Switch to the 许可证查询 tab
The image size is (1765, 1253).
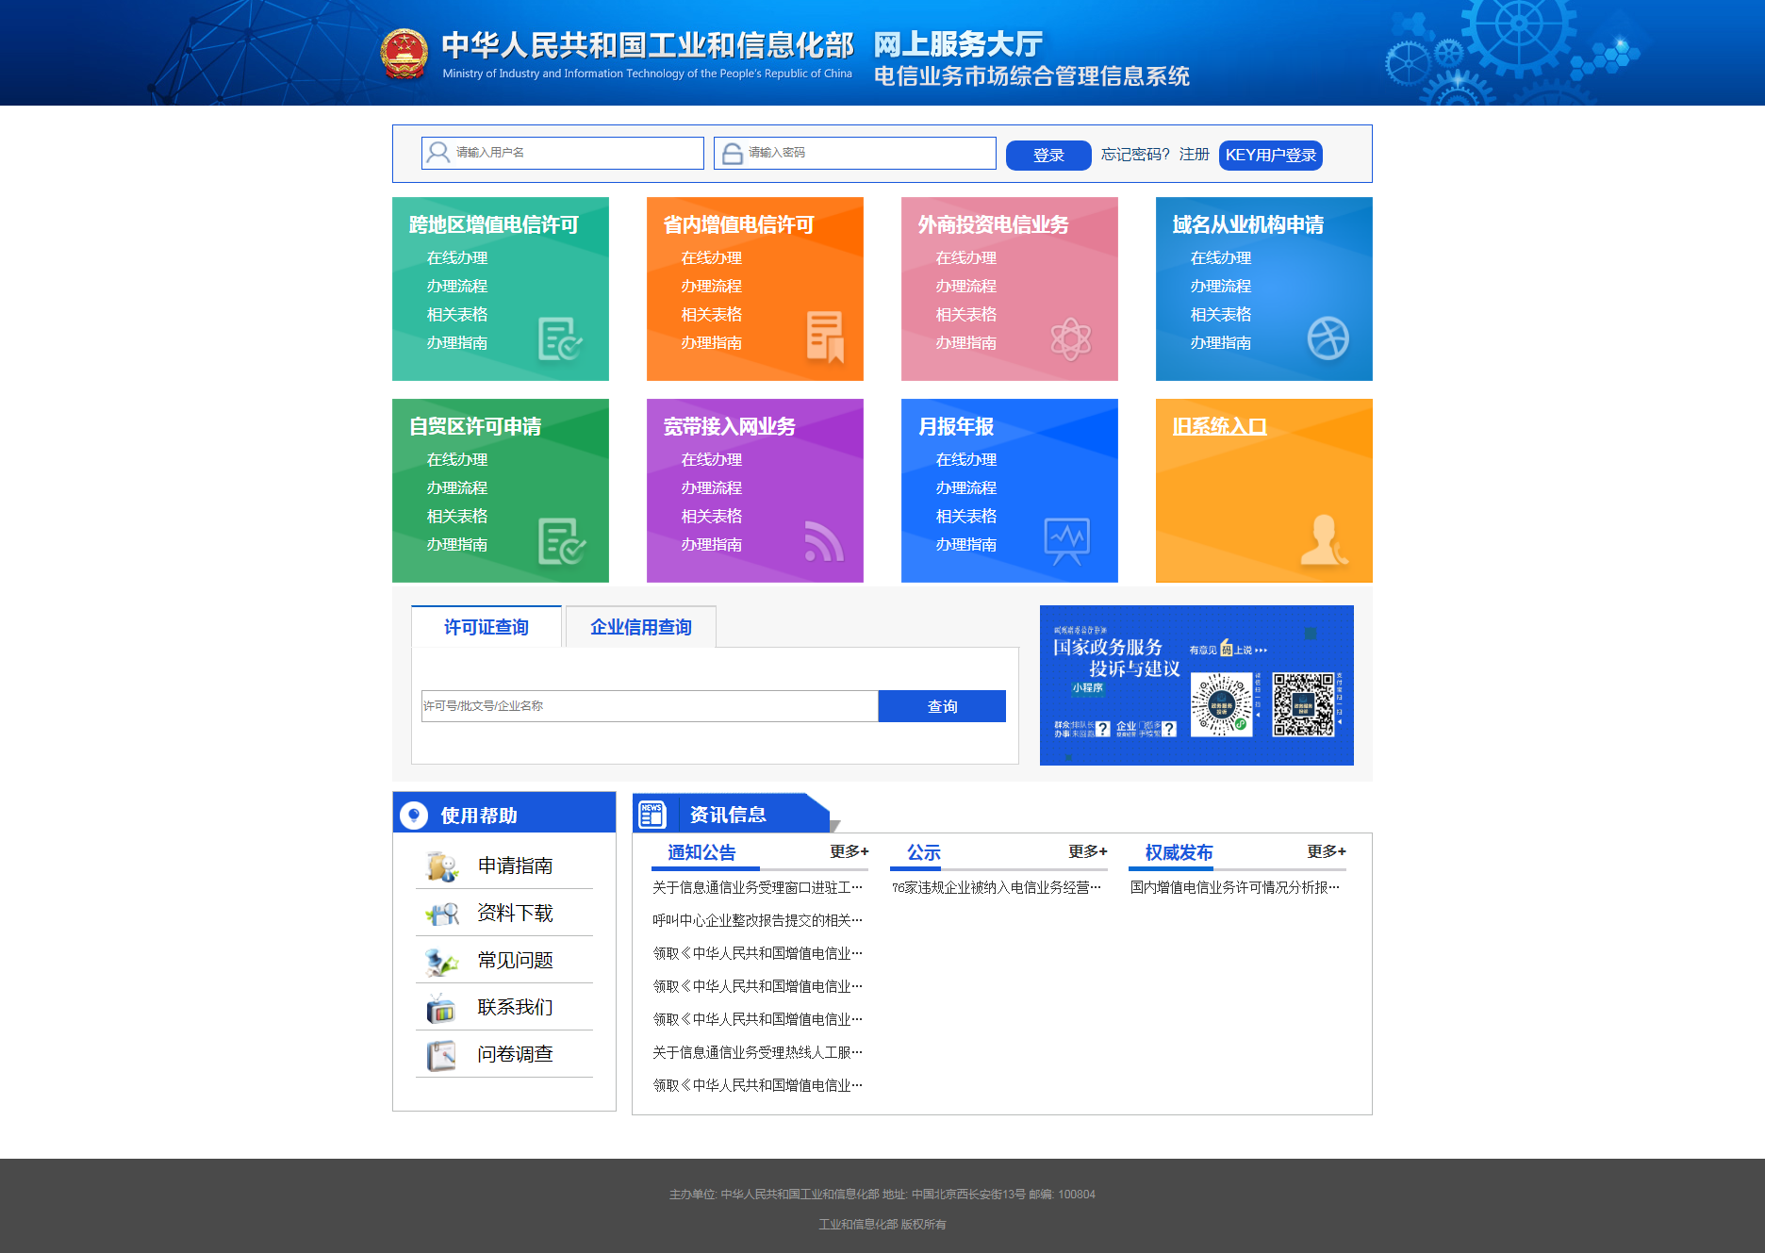[487, 627]
